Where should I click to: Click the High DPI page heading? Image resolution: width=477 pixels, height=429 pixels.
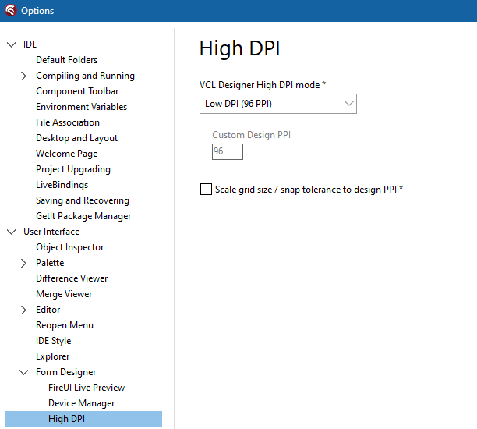239,48
